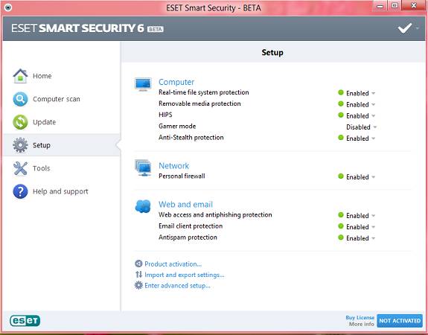Open the Web and email heading link
The image size is (428, 335).
pos(185,204)
